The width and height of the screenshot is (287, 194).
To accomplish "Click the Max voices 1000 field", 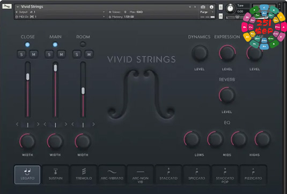I will click(x=136, y=12).
